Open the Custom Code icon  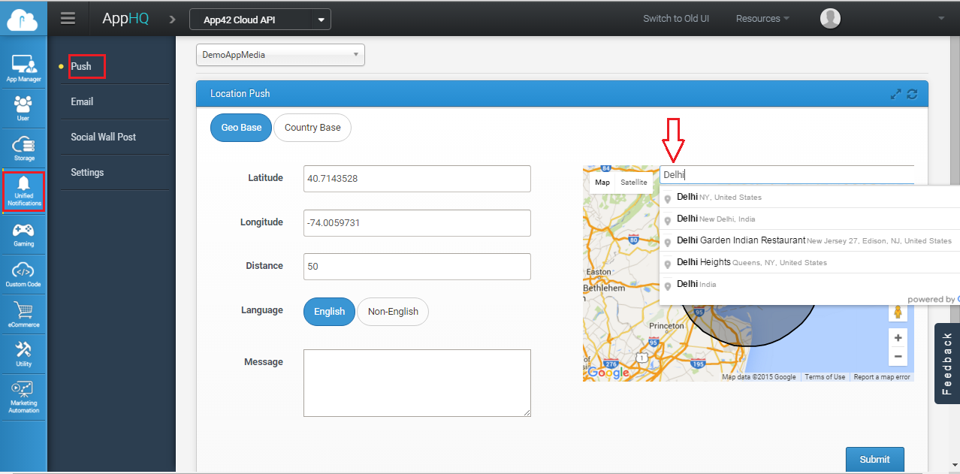tap(23, 273)
